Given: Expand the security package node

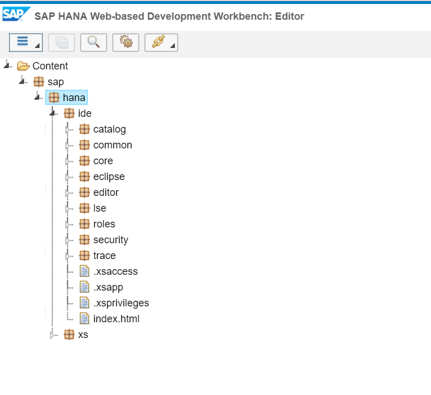Looking at the screenshot, I should 67,240.
